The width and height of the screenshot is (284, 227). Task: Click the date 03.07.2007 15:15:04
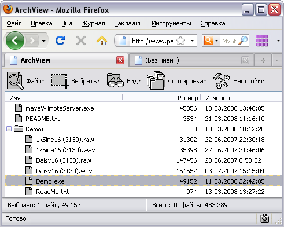(234, 171)
